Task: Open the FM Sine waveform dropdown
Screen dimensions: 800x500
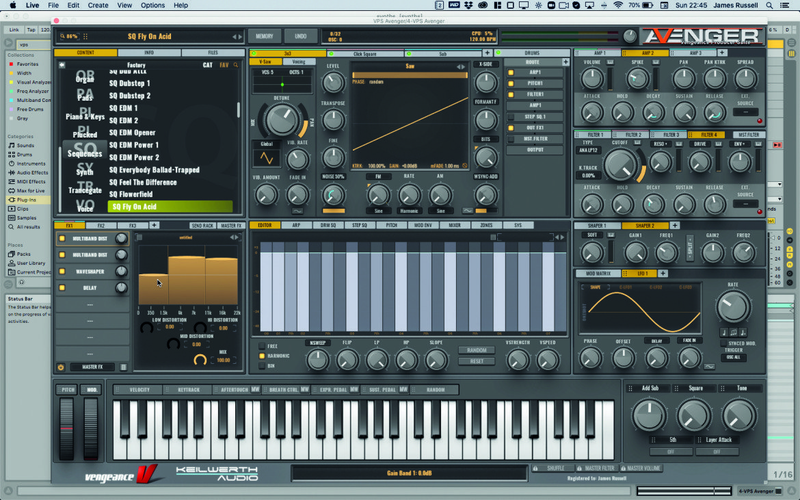Action: (x=379, y=211)
